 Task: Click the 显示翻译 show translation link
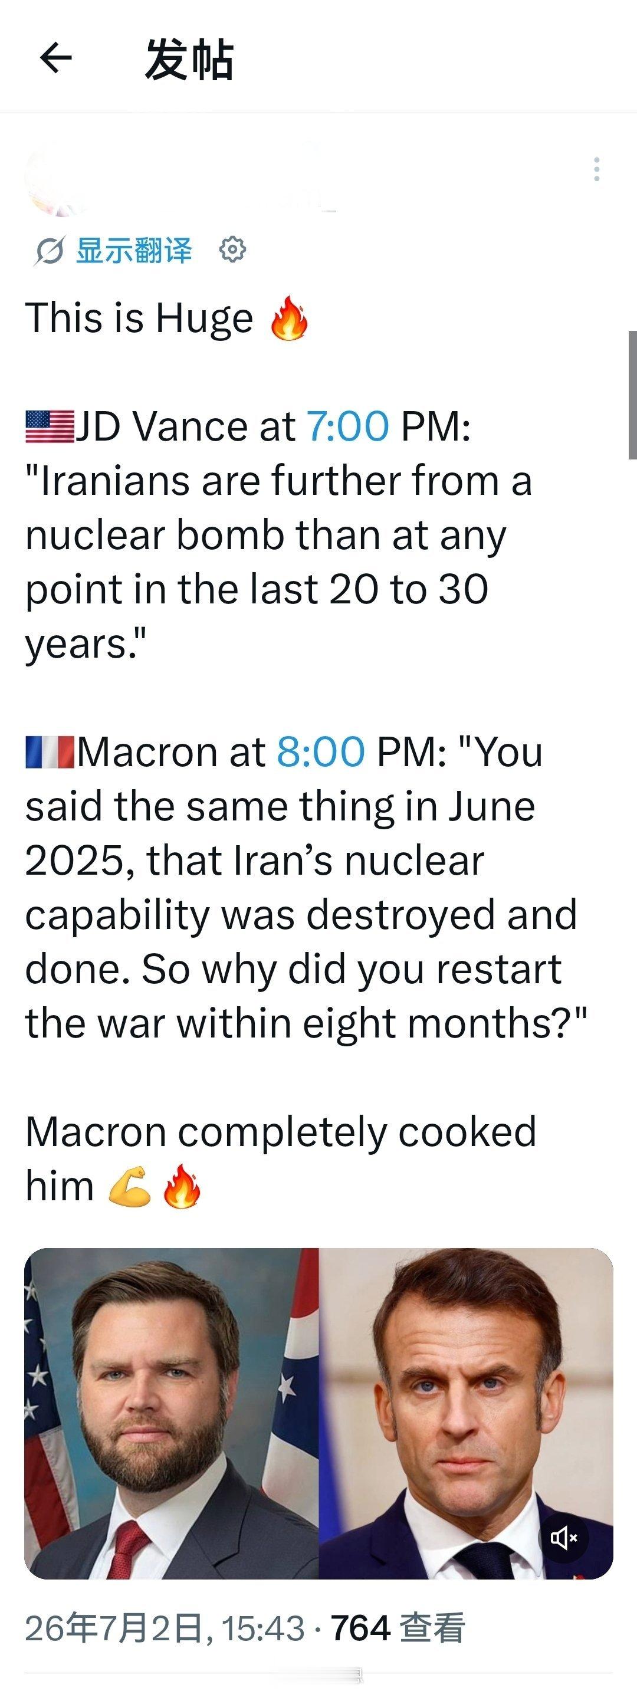click(x=134, y=250)
